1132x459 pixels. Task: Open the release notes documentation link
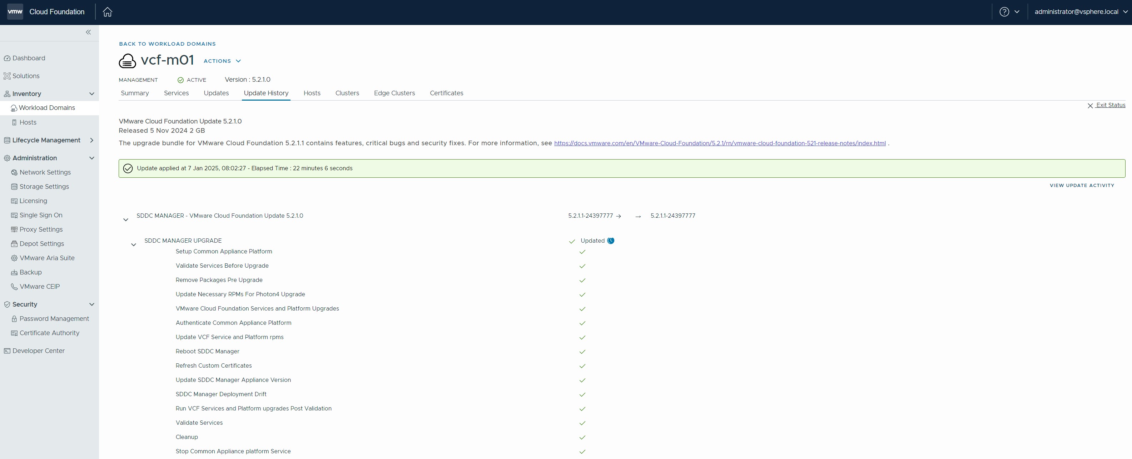click(x=719, y=143)
